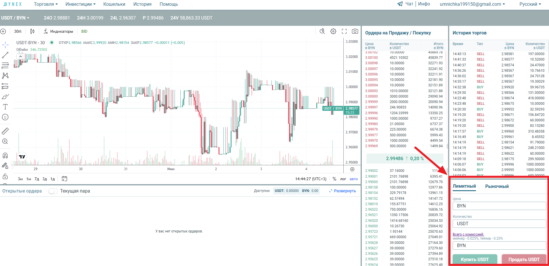
Task: Toggle the Текущая пара switch
Action: (x=53, y=191)
